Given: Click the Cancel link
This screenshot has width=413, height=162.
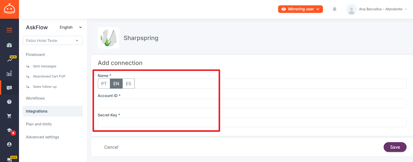Looking at the screenshot, I should point(111,147).
